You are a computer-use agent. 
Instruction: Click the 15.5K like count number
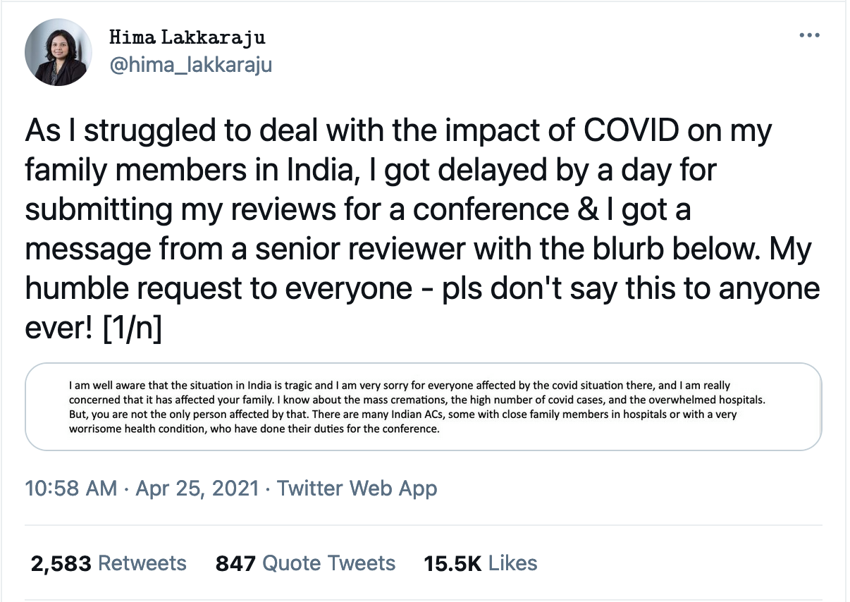coord(452,563)
